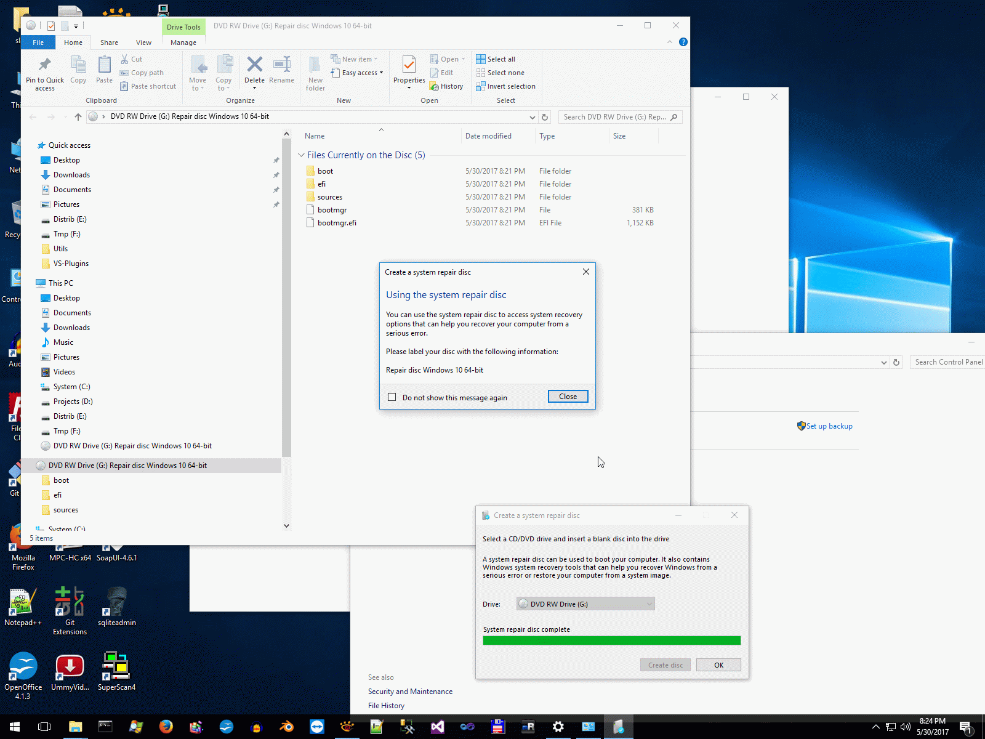The image size is (985, 739).
Task: Switch to the Home ribbon tab
Action: pyautogui.click(x=73, y=42)
